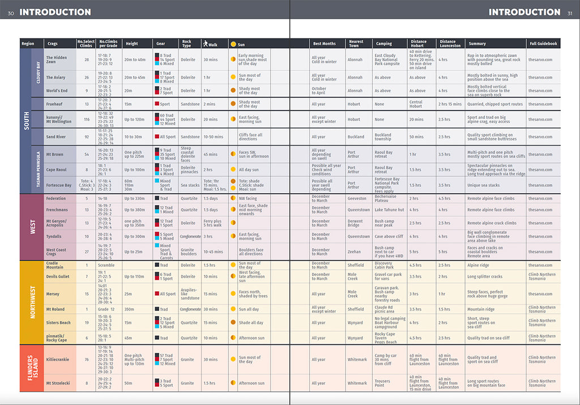
Task: Click the sun icon for Killiecrankie
Action: pyautogui.click(x=233, y=360)
